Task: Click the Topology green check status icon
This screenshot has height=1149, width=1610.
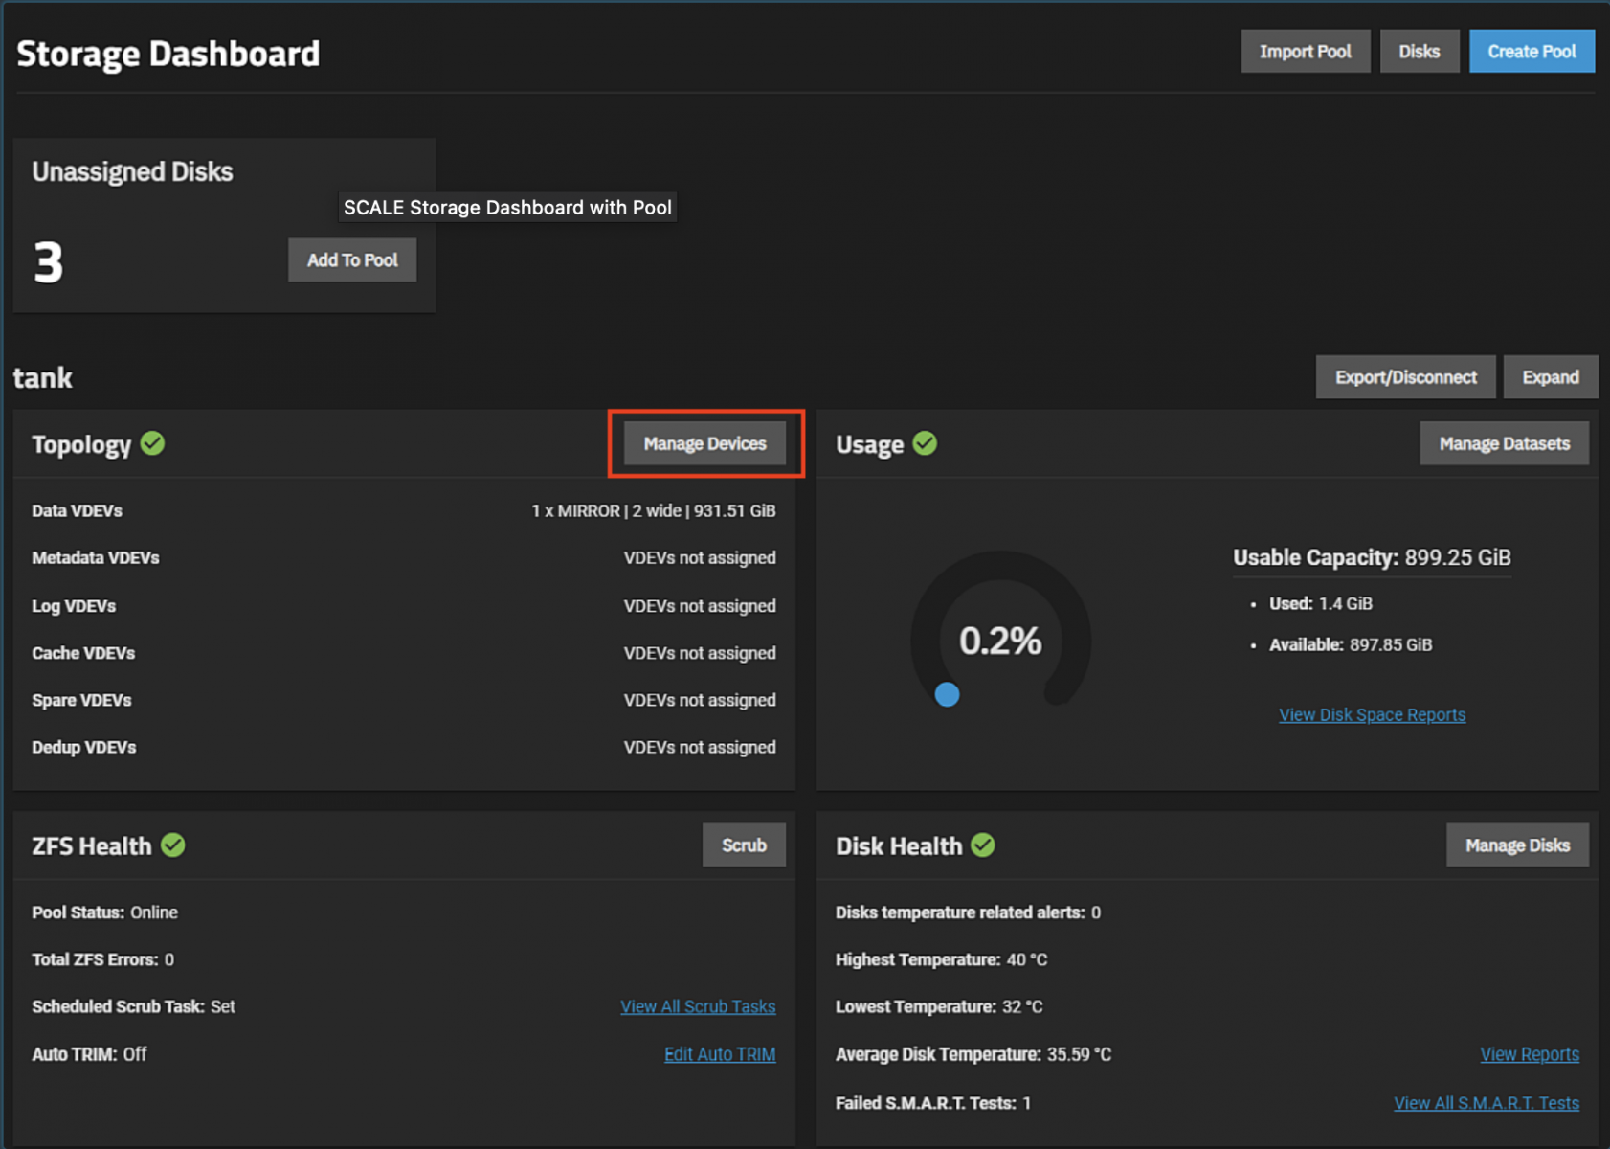Action: point(152,443)
